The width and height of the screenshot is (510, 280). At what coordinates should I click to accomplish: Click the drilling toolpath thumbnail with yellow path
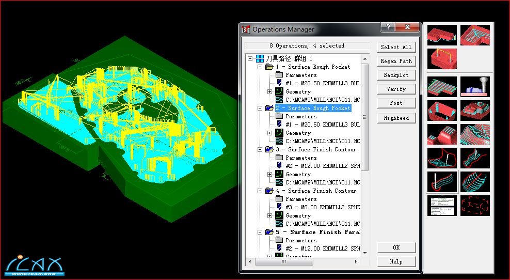(442, 59)
